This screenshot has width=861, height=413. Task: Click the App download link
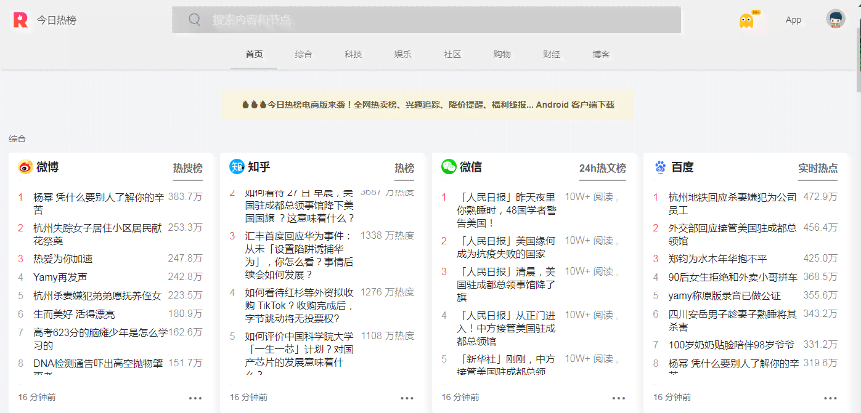tap(793, 20)
